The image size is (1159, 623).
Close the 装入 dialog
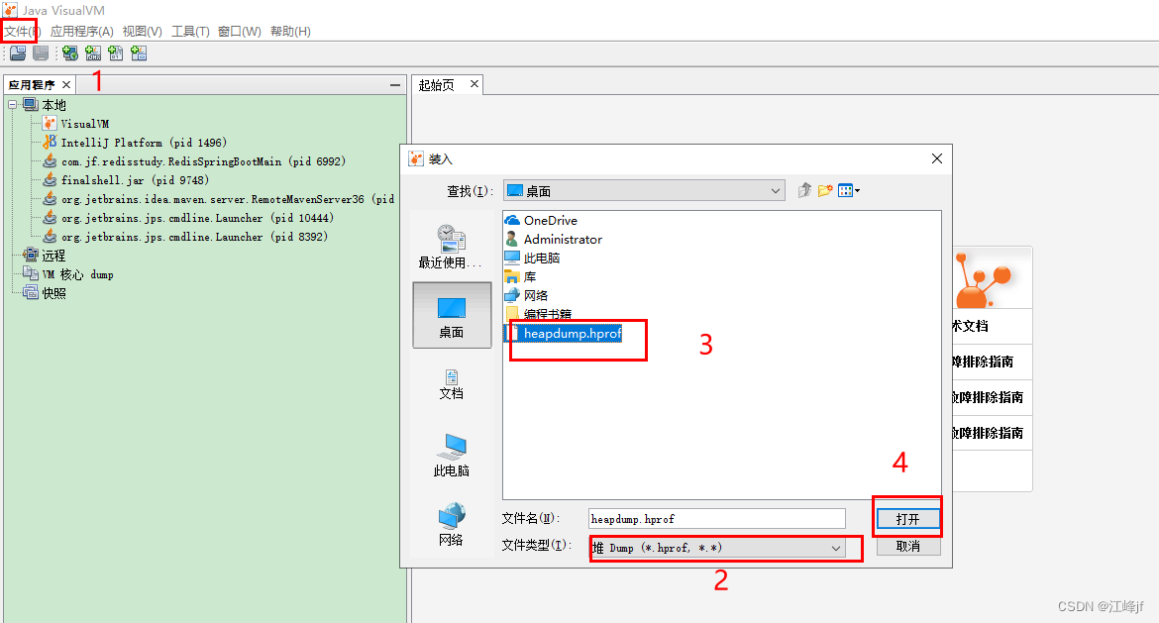[936, 158]
